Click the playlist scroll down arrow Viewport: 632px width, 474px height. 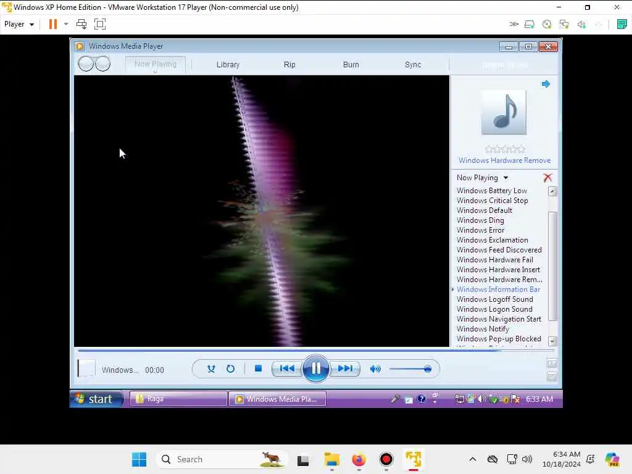(x=552, y=341)
